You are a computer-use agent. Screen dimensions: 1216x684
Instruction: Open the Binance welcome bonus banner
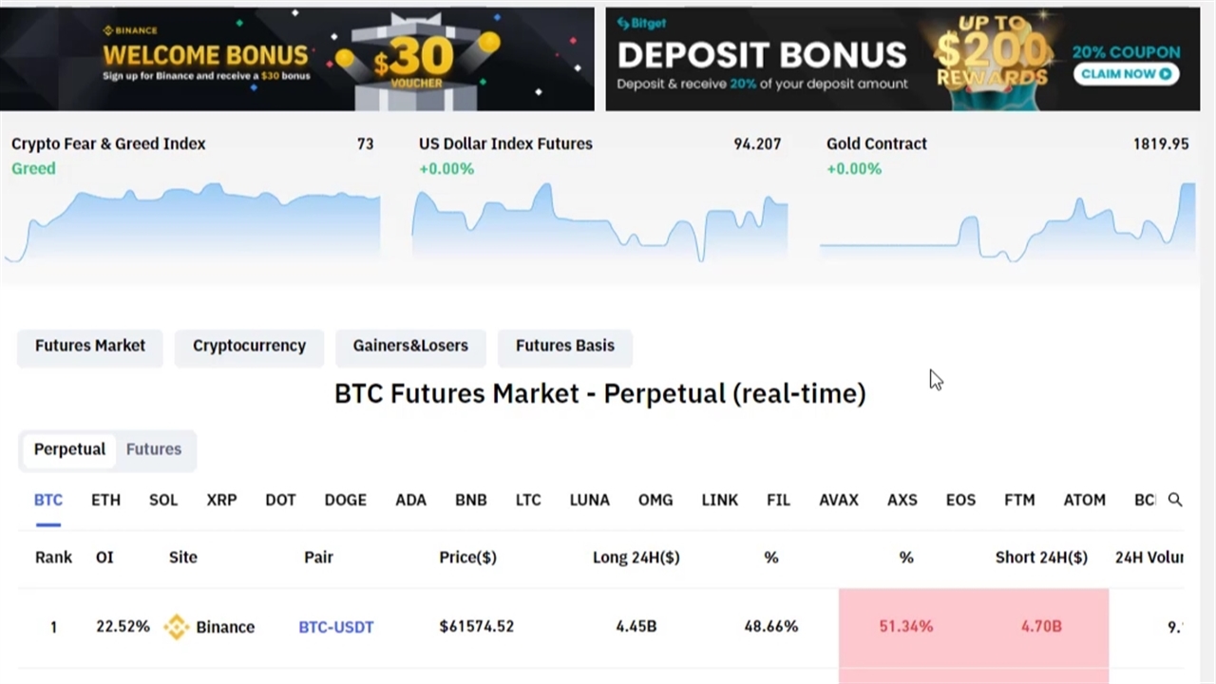coord(296,59)
